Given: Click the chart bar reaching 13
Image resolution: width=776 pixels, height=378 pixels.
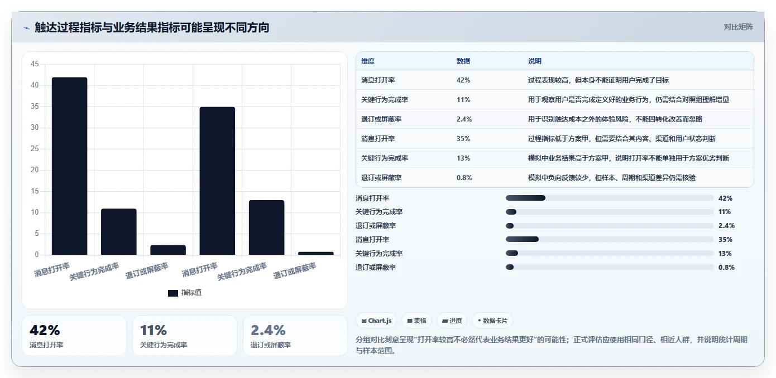Looking at the screenshot, I should (266, 227).
